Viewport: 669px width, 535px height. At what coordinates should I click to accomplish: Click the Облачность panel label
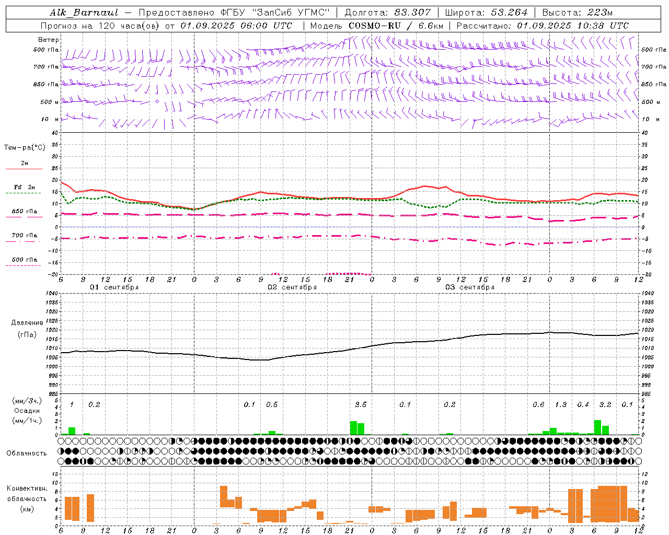click(27, 453)
